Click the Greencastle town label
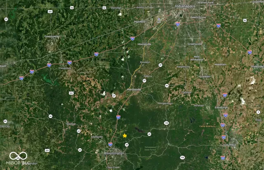This screenshot has width=264, height=170. point(52,36)
